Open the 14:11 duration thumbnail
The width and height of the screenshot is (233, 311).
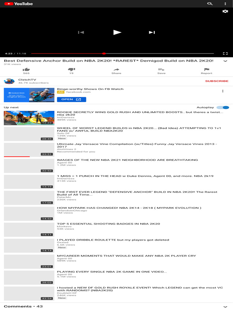pos(29,230)
